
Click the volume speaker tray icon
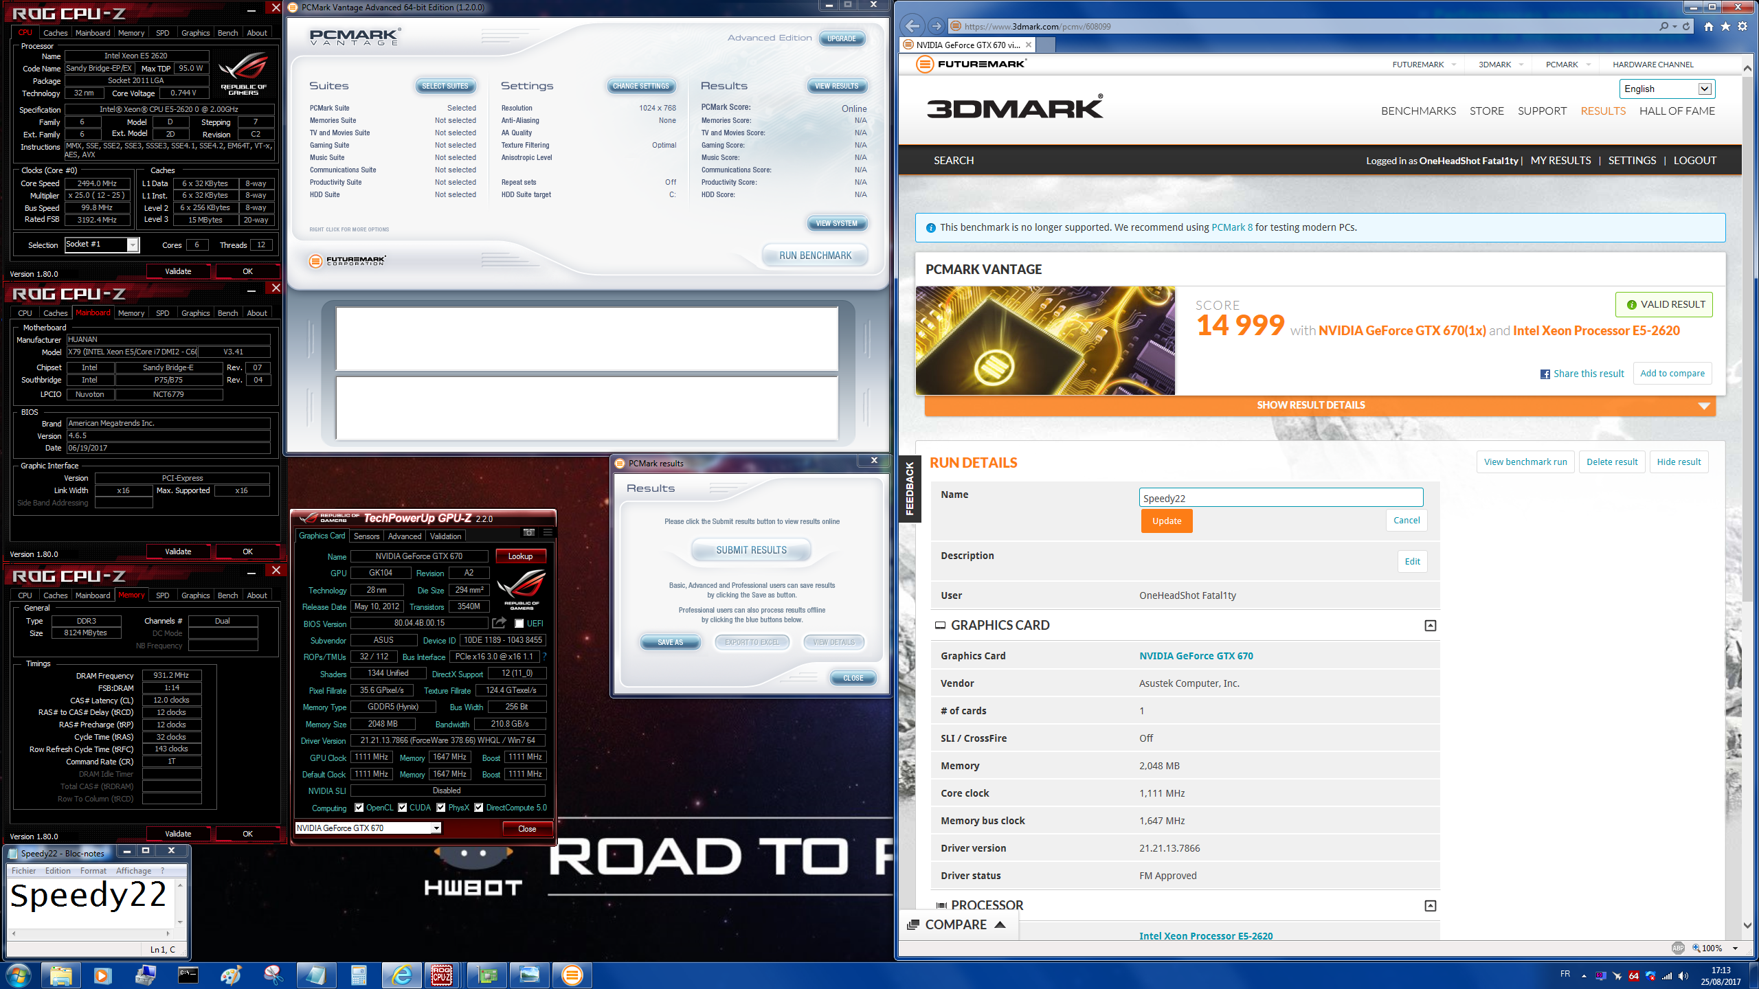tap(1683, 975)
